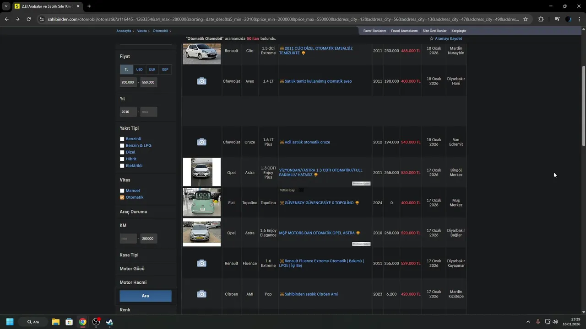Click maximum price field 550.000
Viewport: 586px width, 329px height.
(x=149, y=82)
